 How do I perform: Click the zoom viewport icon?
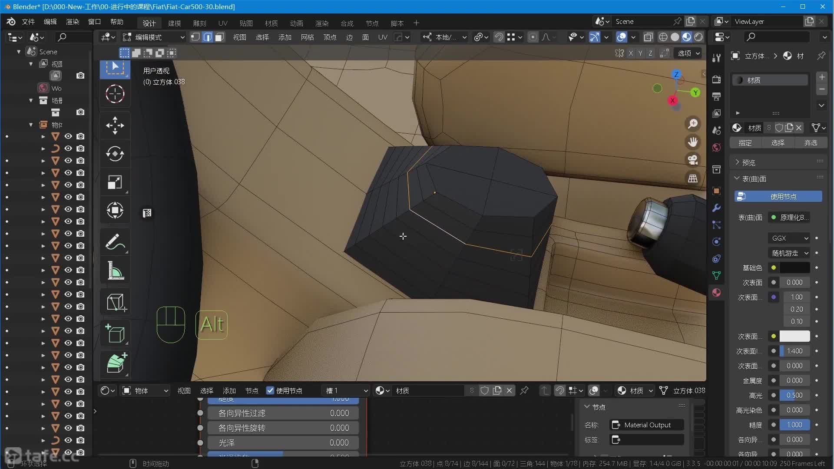tap(692, 124)
